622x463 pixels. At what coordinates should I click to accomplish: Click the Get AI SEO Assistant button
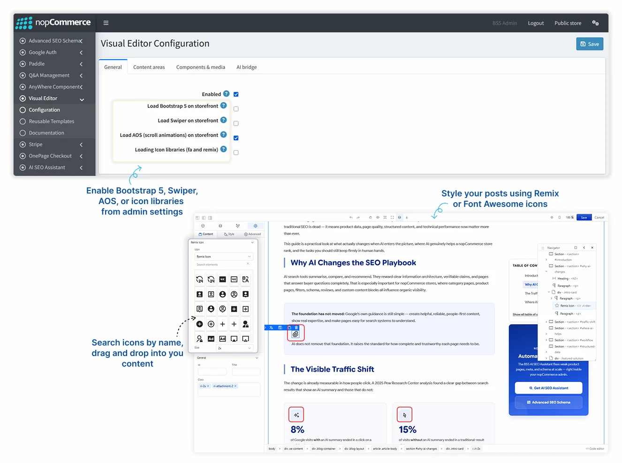pos(548,388)
